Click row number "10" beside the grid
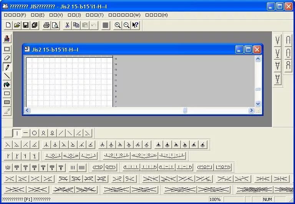Screen dimensions: 295x204 click(116, 86)
